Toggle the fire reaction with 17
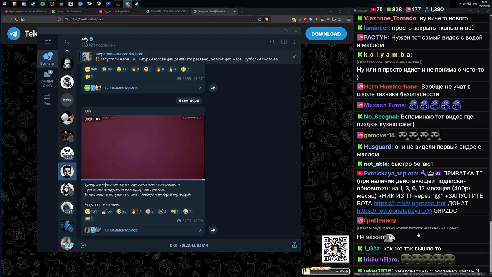The width and height of the screenshot is (492, 277). (x=136, y=211)
